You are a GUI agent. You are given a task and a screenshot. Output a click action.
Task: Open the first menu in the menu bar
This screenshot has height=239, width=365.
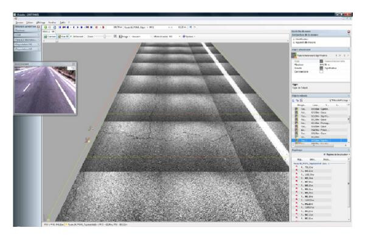coord(19,23)
